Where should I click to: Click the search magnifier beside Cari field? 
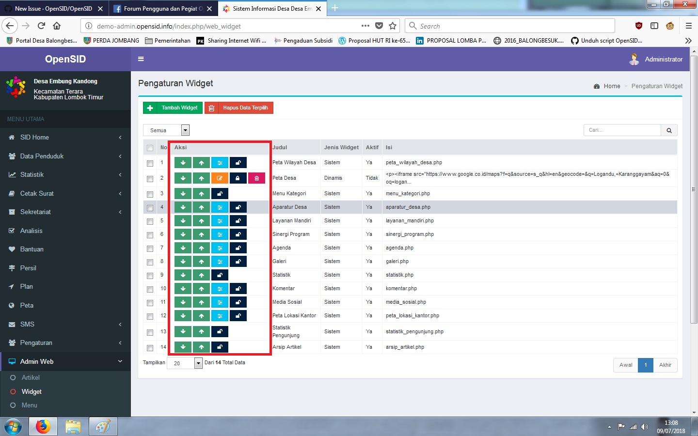point(668,130)
